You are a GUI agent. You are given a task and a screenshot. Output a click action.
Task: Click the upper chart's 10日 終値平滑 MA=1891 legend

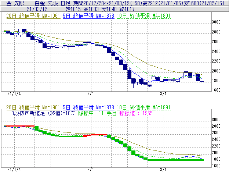tap(144, 16)
